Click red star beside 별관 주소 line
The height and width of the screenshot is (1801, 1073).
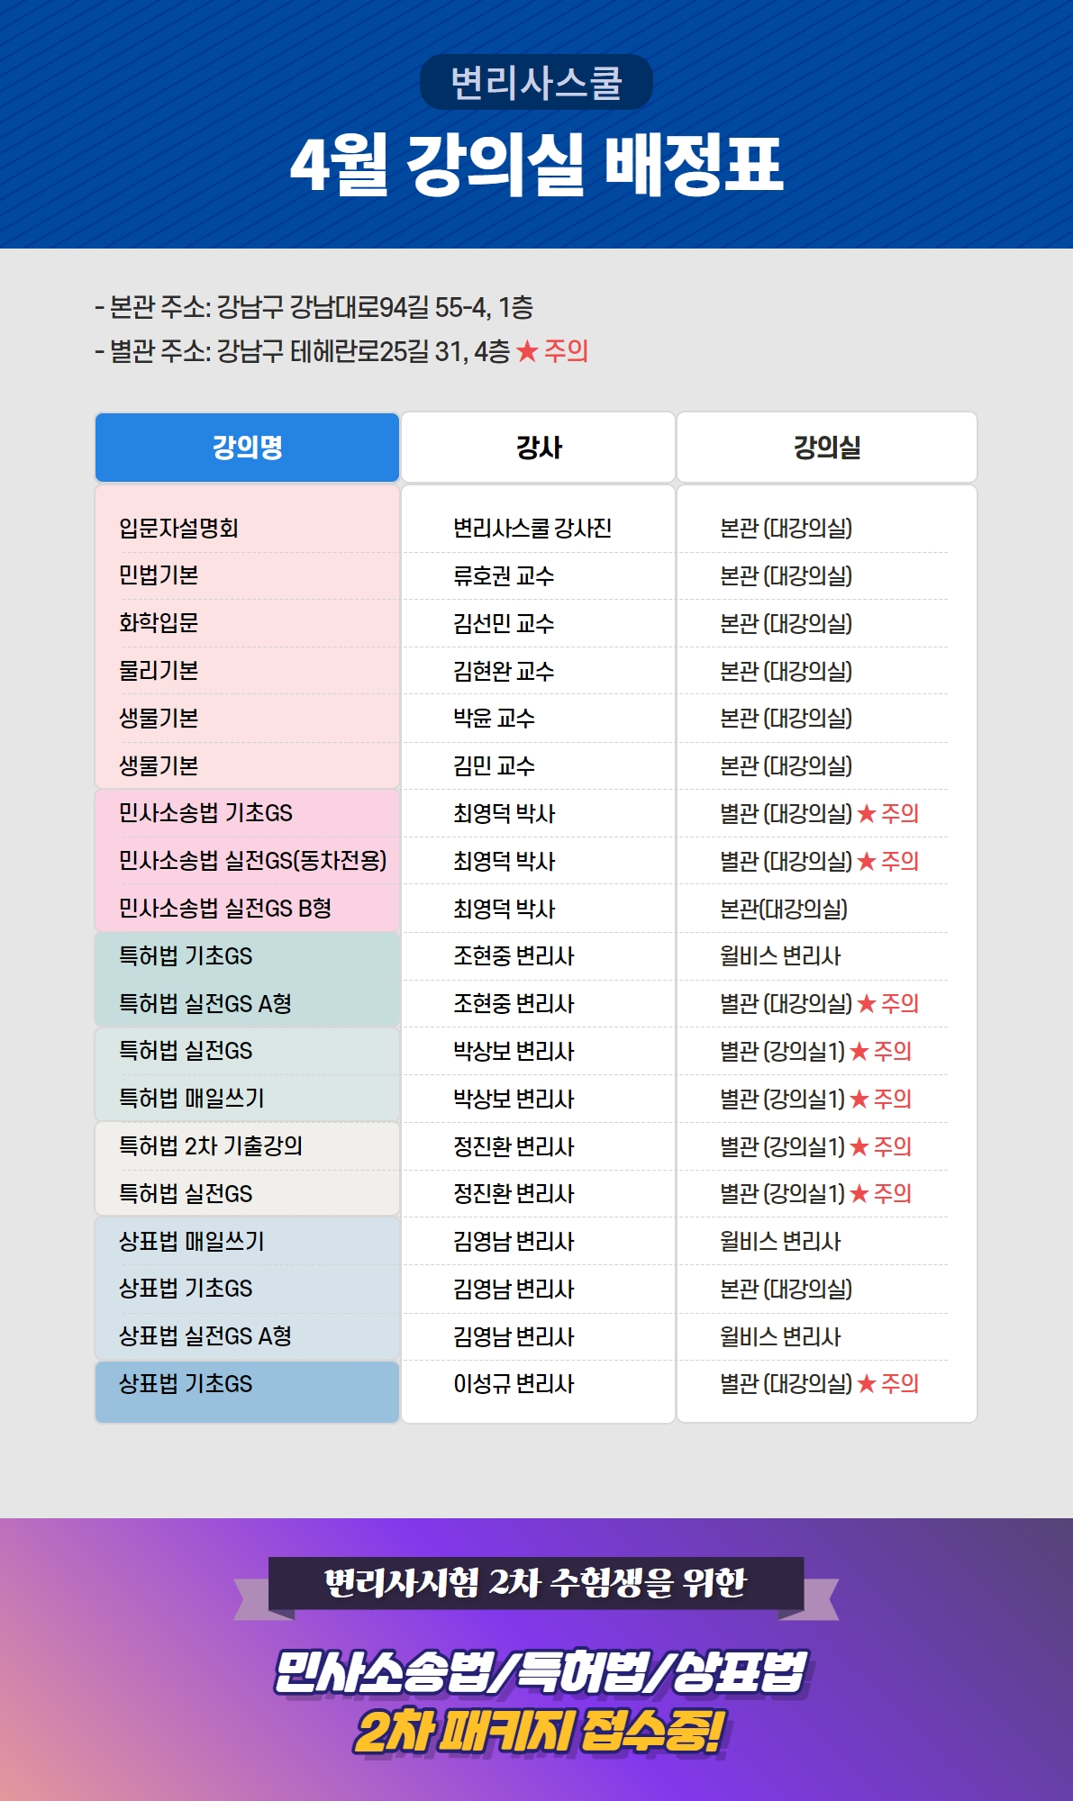click(x=527, y=351)
